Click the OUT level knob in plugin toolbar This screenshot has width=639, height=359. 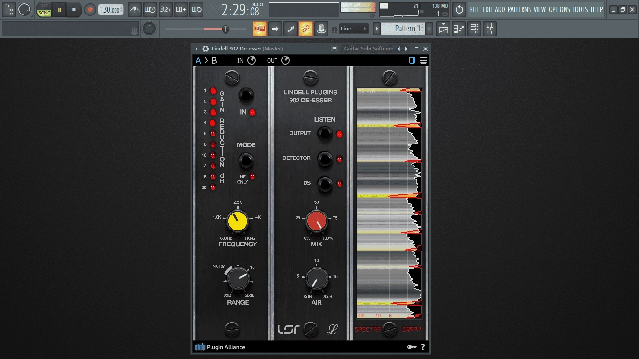[285, 60]
